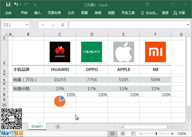Click the 共享 share button
The height and width of the screenshot is (137, 192).
179,13
